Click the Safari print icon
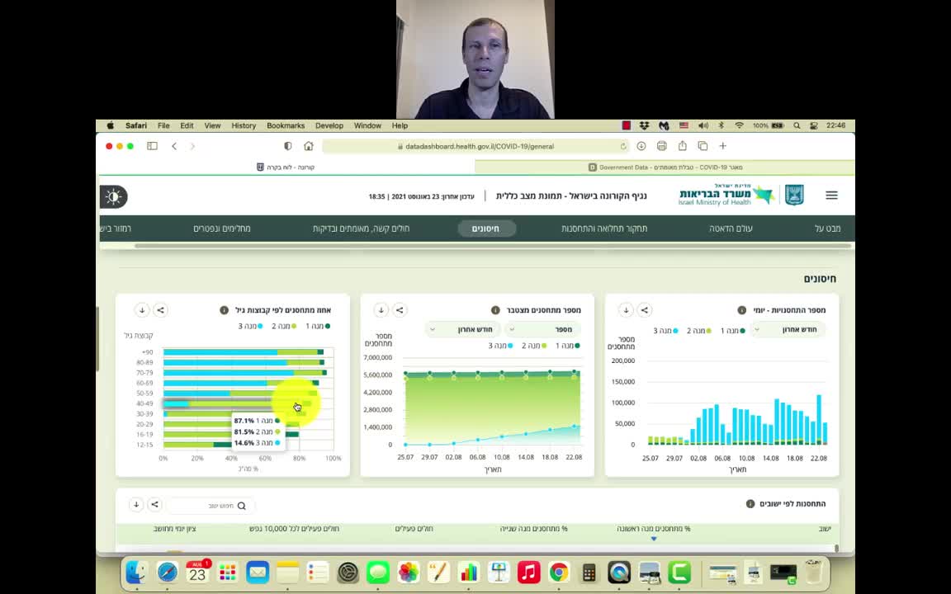Image resolution: width=951 pixels, height=594 pixels. point(662,146)
